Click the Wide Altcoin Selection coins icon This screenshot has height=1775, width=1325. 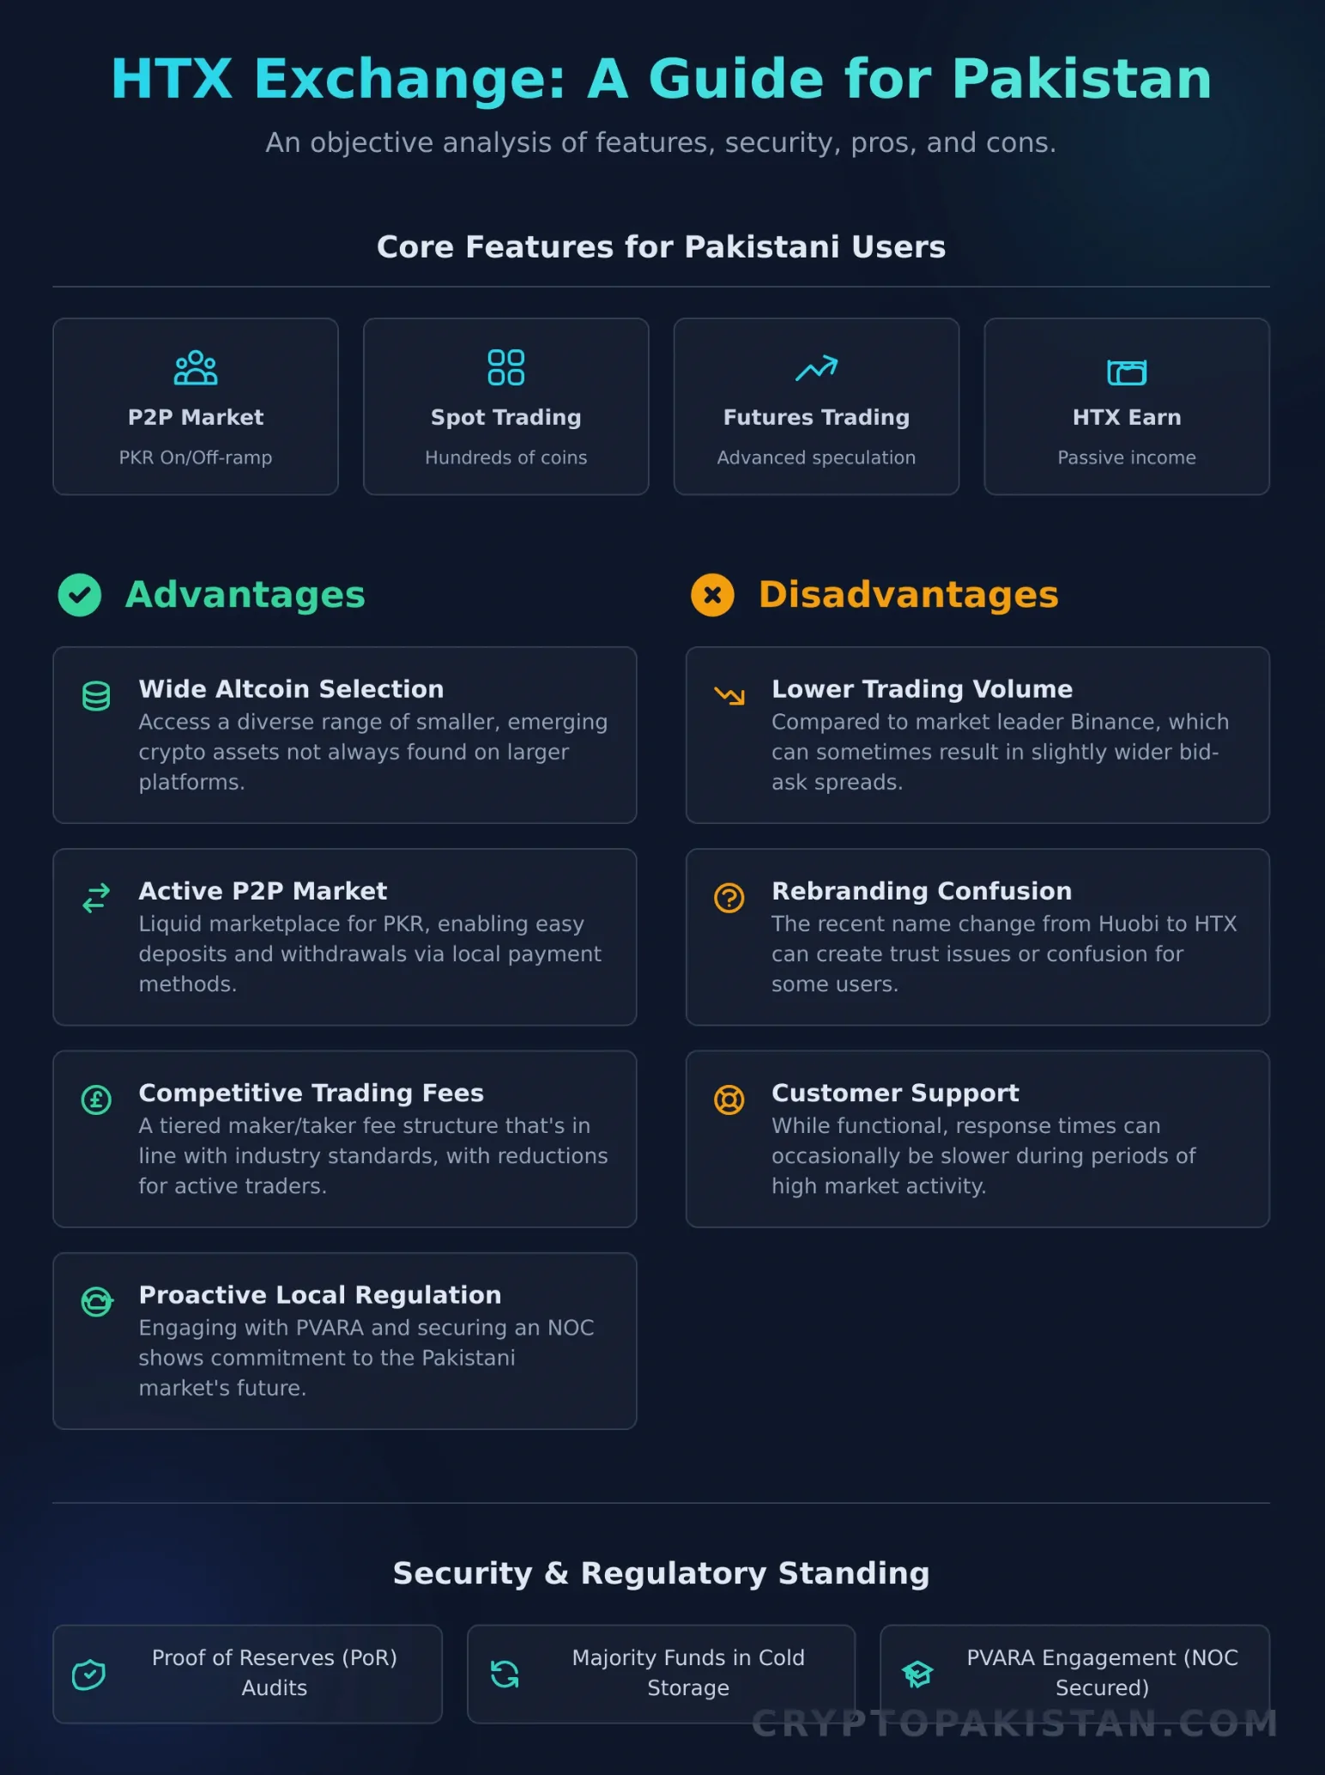(96, 696)
